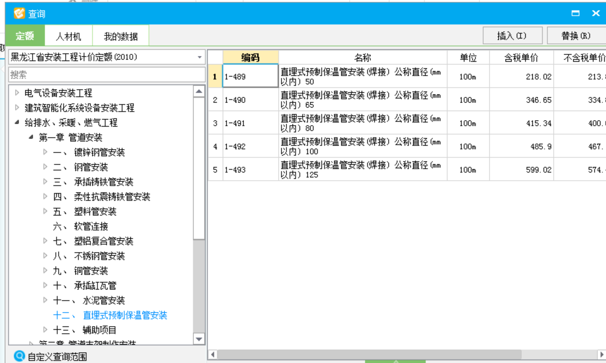Image resolution: width=606 pixels, height=363 pixels.
Task: Select code cell 1-491
Action: pos(251,123)
